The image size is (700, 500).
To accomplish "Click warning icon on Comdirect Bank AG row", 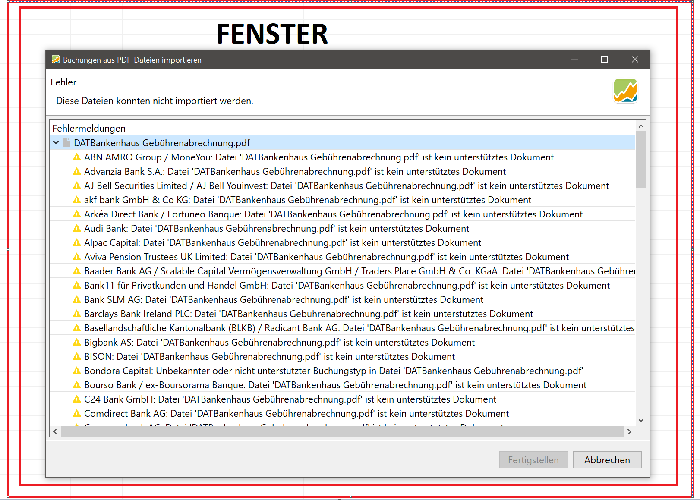I will 77,413.
